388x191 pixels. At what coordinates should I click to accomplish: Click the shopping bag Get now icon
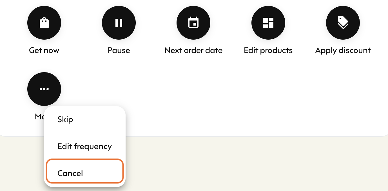tap(44, 23)
